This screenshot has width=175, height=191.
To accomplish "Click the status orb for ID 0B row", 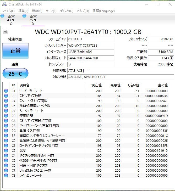I will [6, 126].
